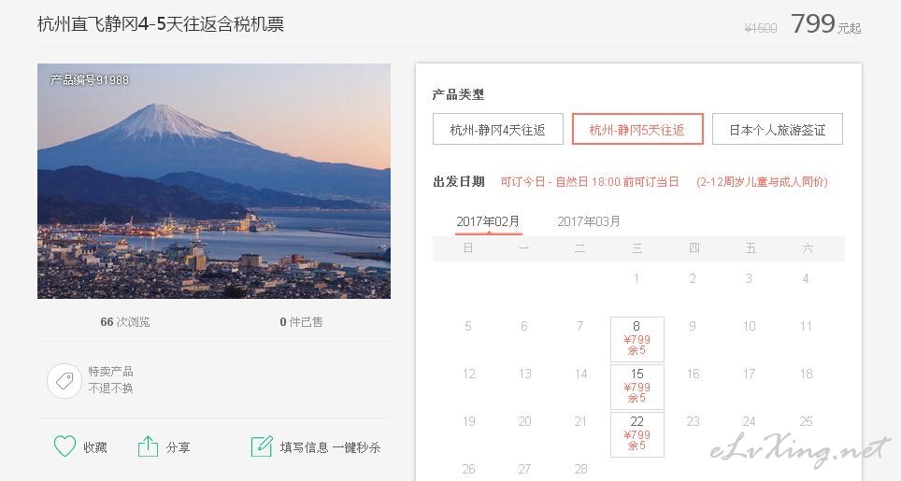This screenshot has width=901, height=481.
Task: Choose departure date February 15
Action: click(637, 387)
